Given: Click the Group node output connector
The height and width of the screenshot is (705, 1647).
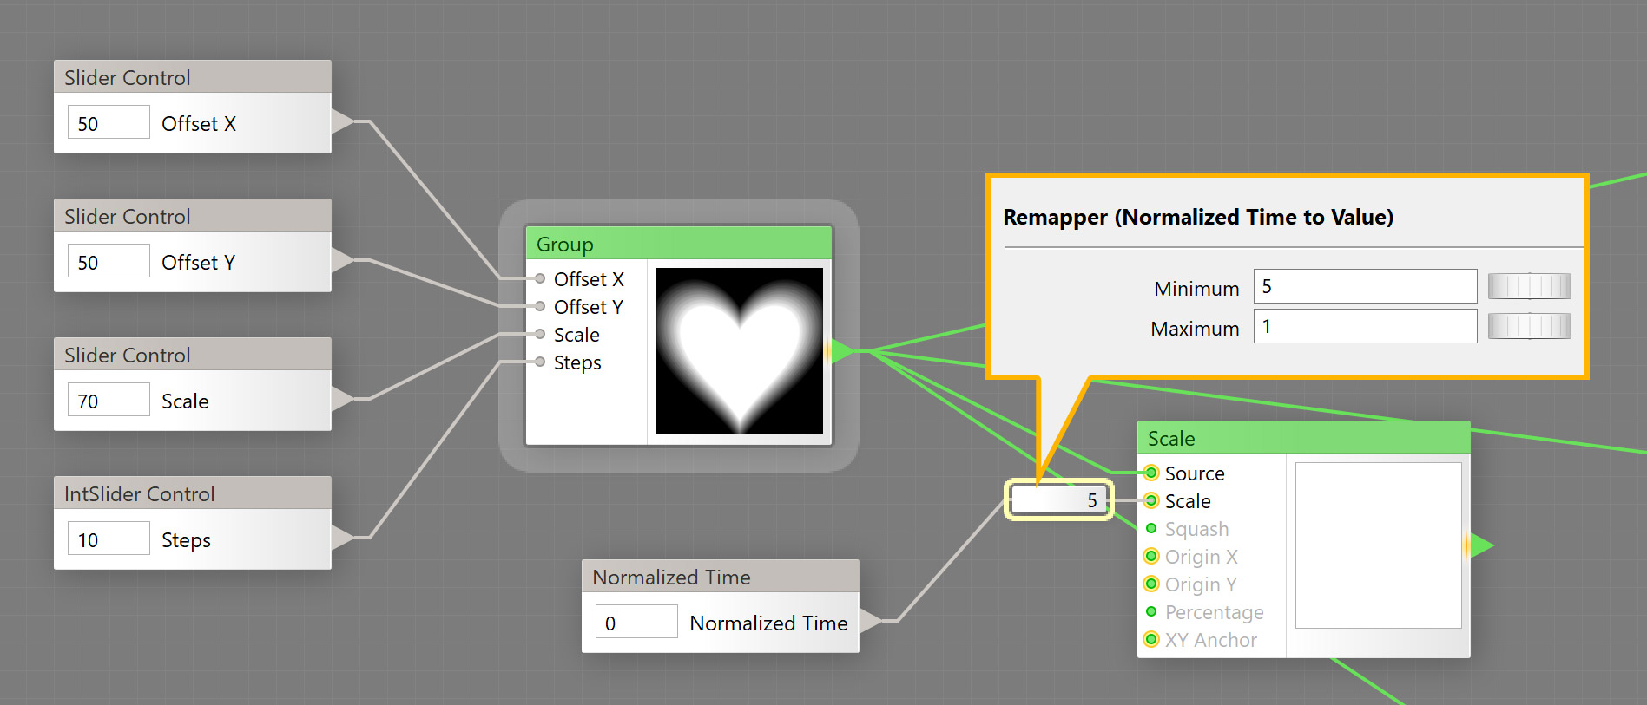Looking at the screenshot, I should point(840,351).
